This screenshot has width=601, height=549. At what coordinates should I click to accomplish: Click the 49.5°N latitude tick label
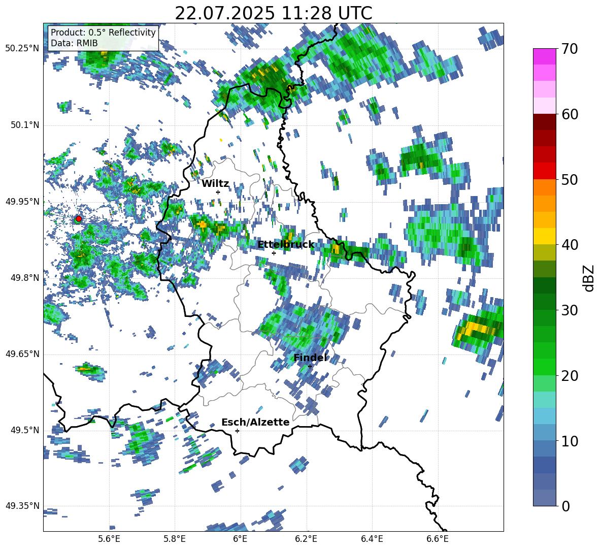click(25, 430)
